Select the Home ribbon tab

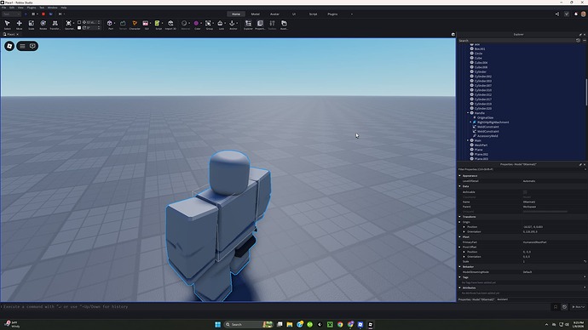tap(236, 14)
